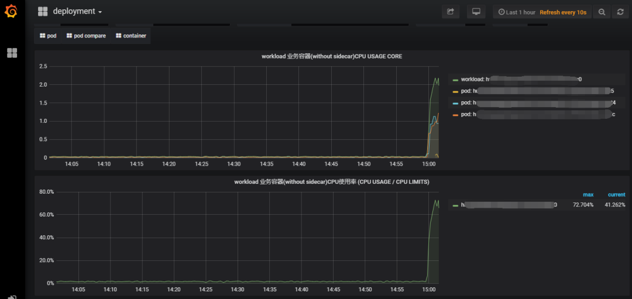Toggle the yellow pod series label in the legend
Image resolution: width=632 pixels, height=299 pixels.
click(466, 91)
